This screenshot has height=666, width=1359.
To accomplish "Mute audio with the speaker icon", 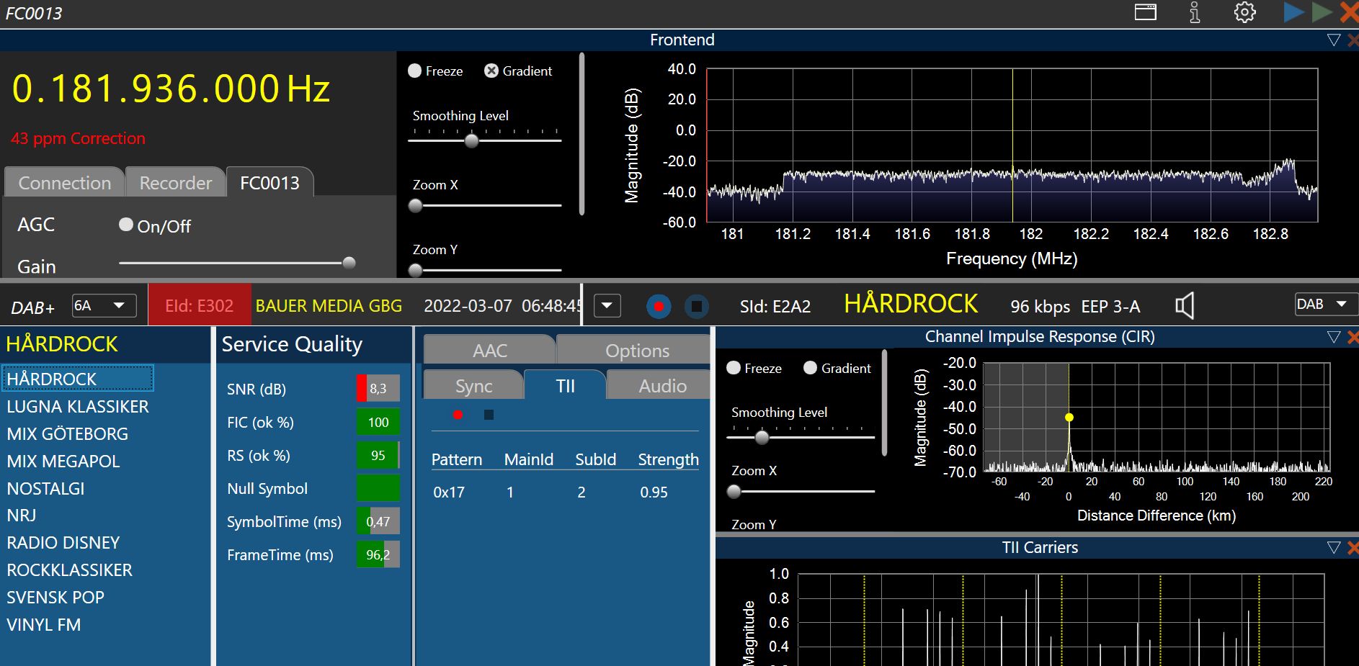I will [1185, 306].
